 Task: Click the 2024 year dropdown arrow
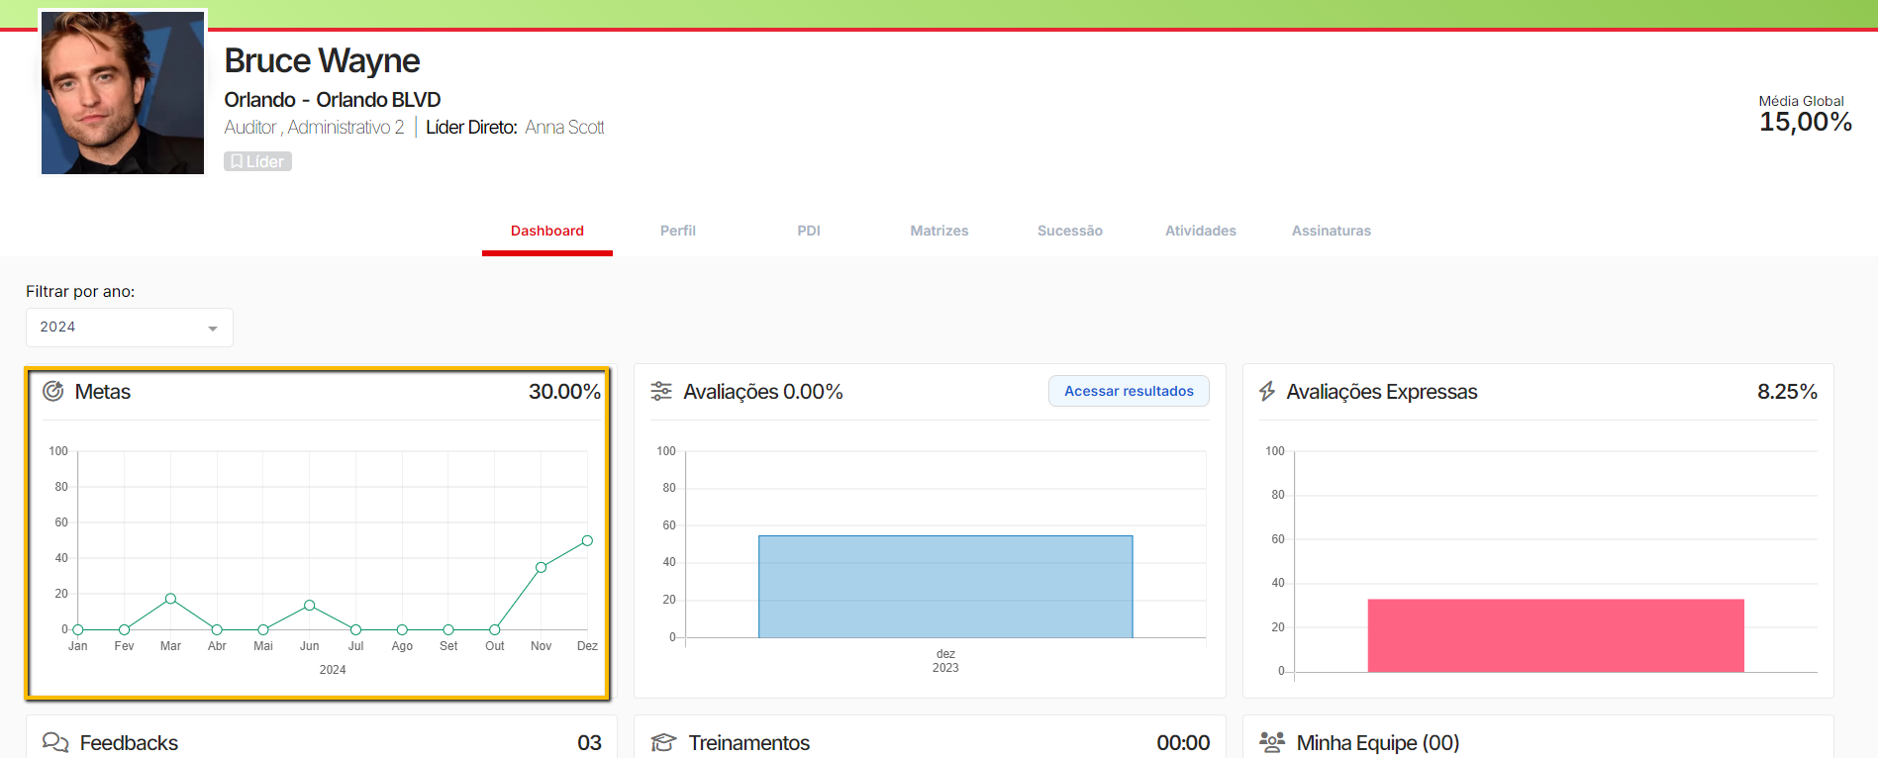pos(213,329)
